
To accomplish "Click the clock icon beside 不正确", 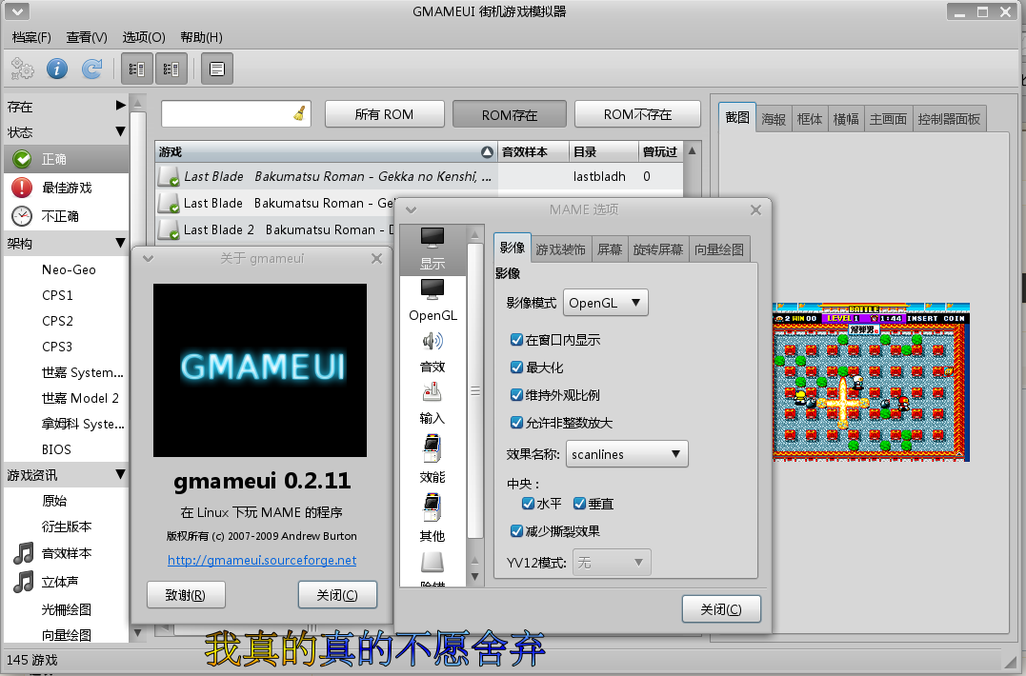I will click(22, 216).
